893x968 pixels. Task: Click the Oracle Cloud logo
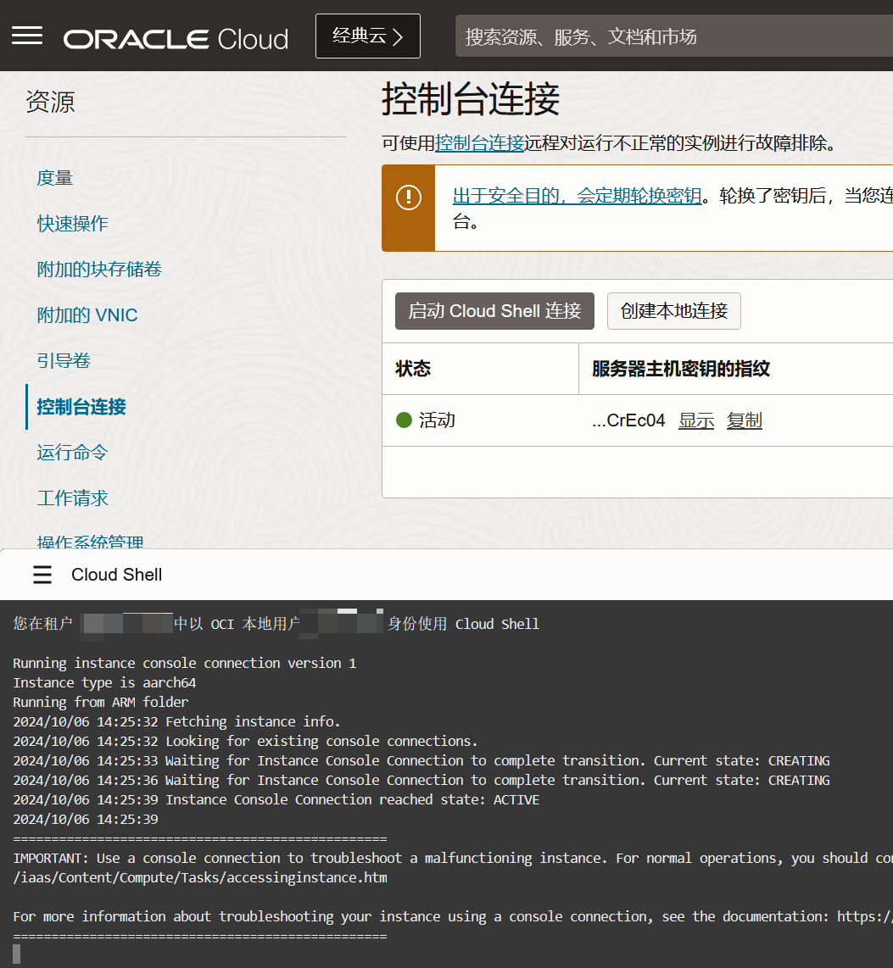click(176, 39)
